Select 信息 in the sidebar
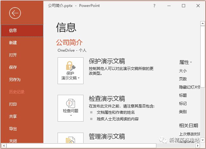206x149 pixels. pos(22,31)
